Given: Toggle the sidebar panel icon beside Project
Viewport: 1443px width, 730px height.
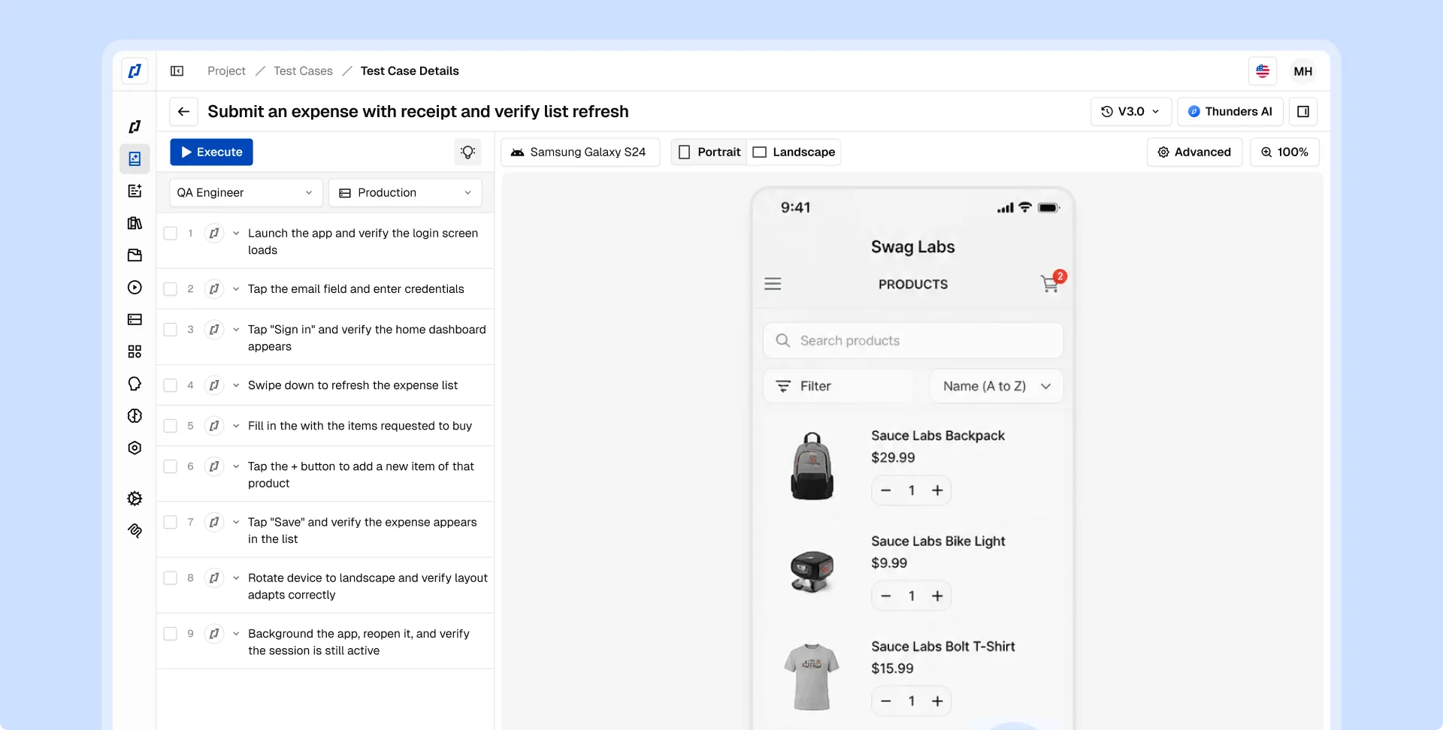Looking at the screenshot, I should [x=177, y=71].
